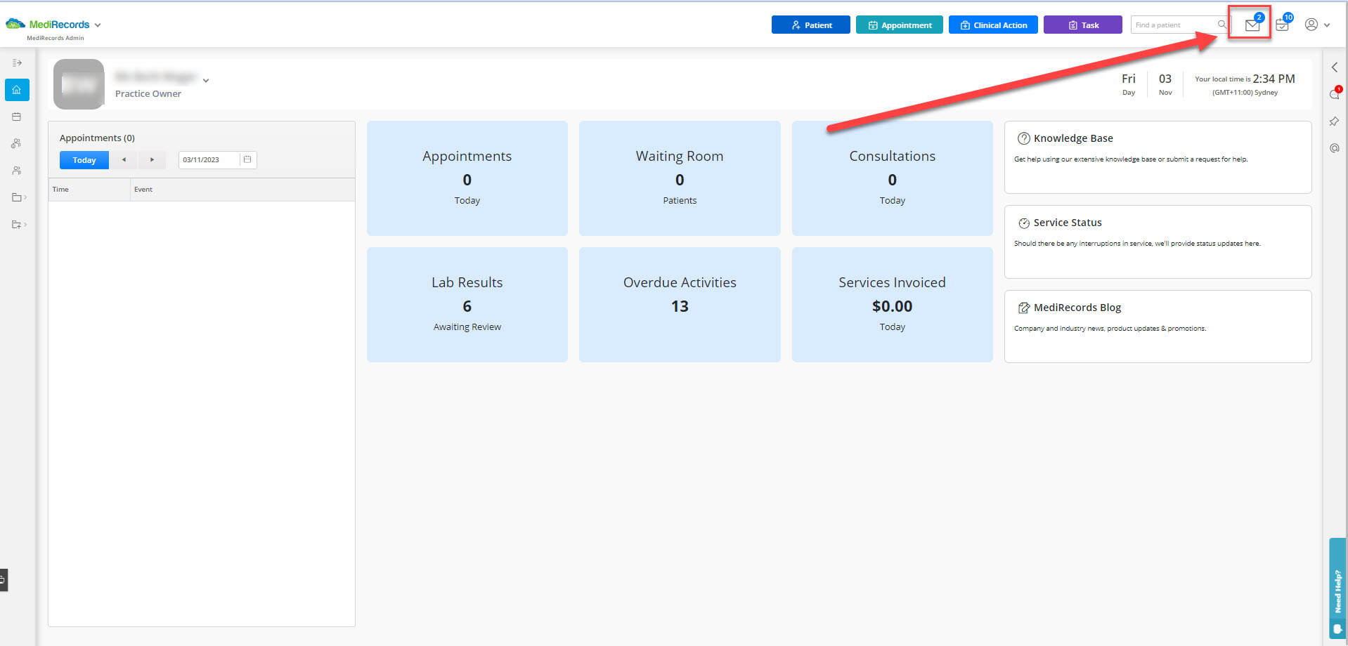
Task: Click the MediRecords Admin label
Action: click(56, 38)
